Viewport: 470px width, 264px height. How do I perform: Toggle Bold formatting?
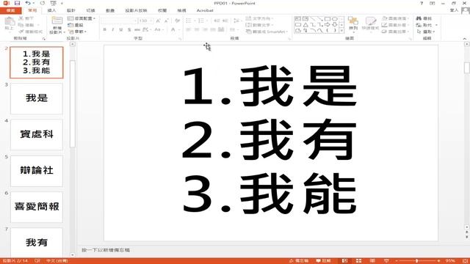pos(104,29)
